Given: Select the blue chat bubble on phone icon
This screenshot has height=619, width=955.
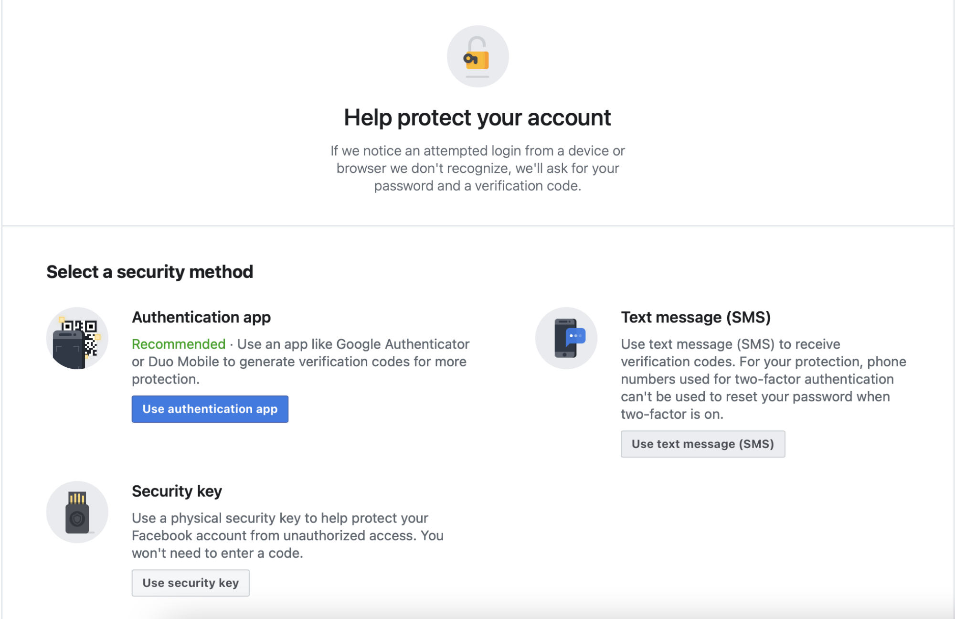Looking at the screenshot, I should pos(576,337).
